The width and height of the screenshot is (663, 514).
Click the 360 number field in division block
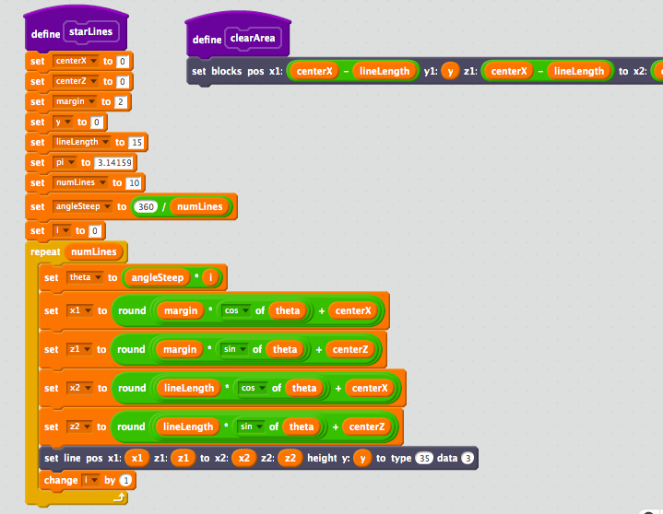146,206
